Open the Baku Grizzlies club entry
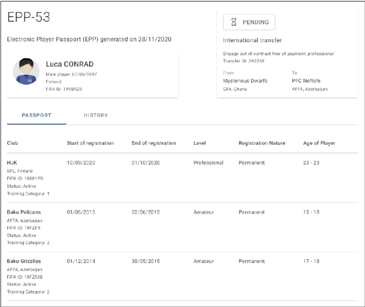The width and height of the screenshot is (365, 307). 24,261
